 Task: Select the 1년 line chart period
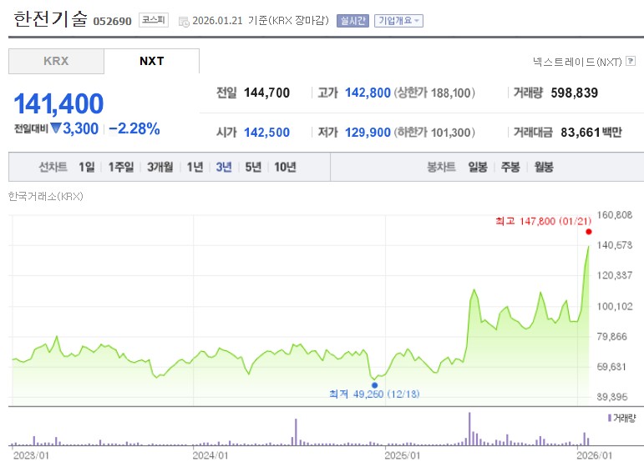[x=195, y=167]
